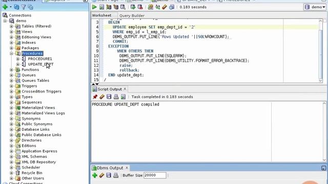328x184 pixels.
Task: Click the filter funnel icon in Connections
Action: [x=24, y=7]
